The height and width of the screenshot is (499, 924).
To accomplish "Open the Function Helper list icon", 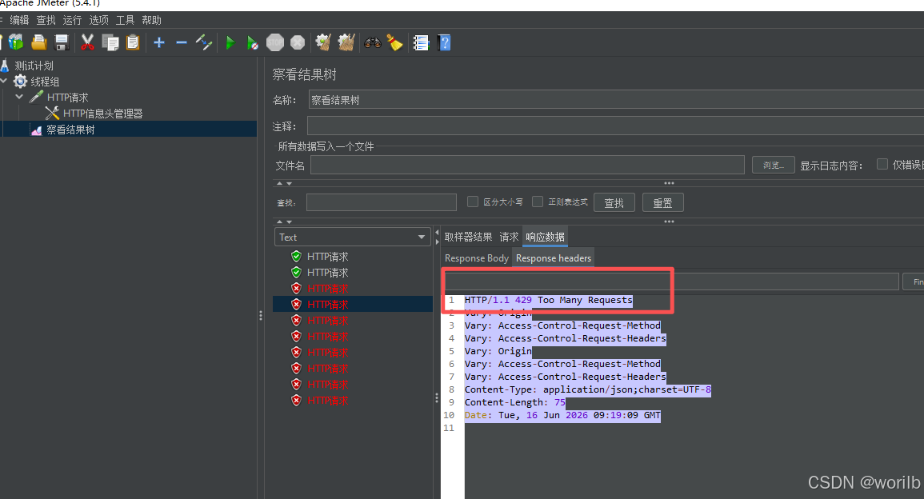I will [421, 42].
